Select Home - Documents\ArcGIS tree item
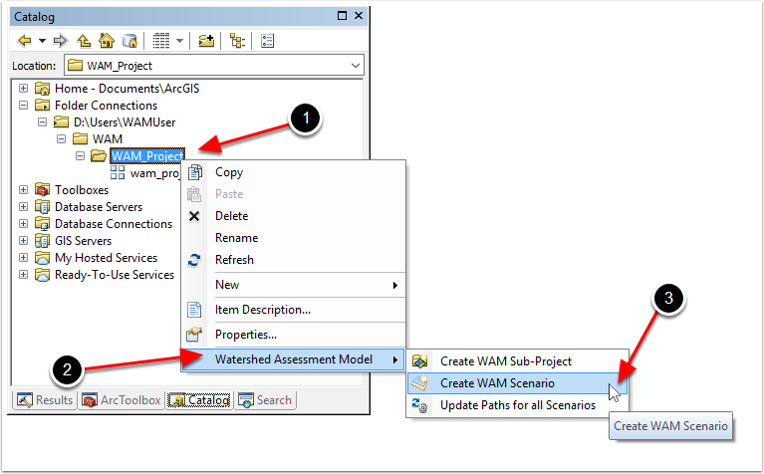 [x=127, y=89]
